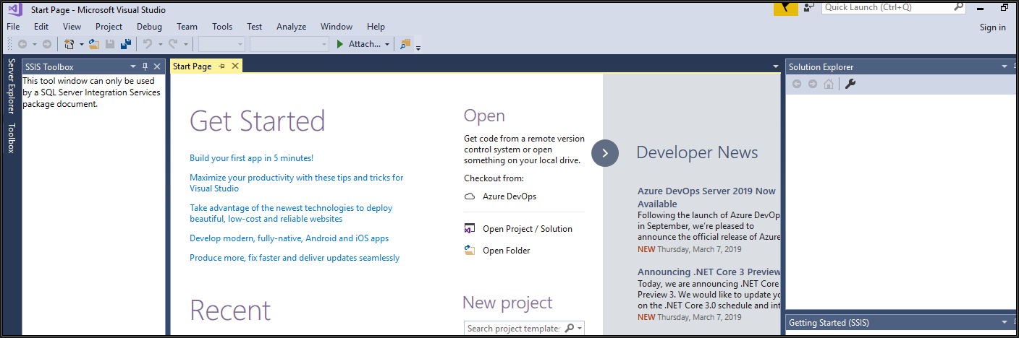
Task: Open 'Azure DevOps Server 2019 Now Available' article
Action: point(706,197)
